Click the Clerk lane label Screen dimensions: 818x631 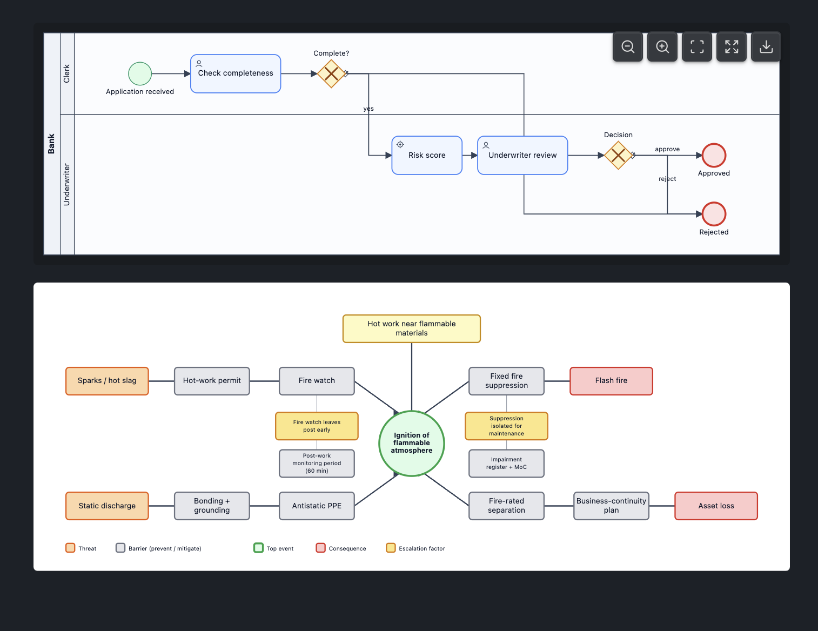tap(66, 73)
